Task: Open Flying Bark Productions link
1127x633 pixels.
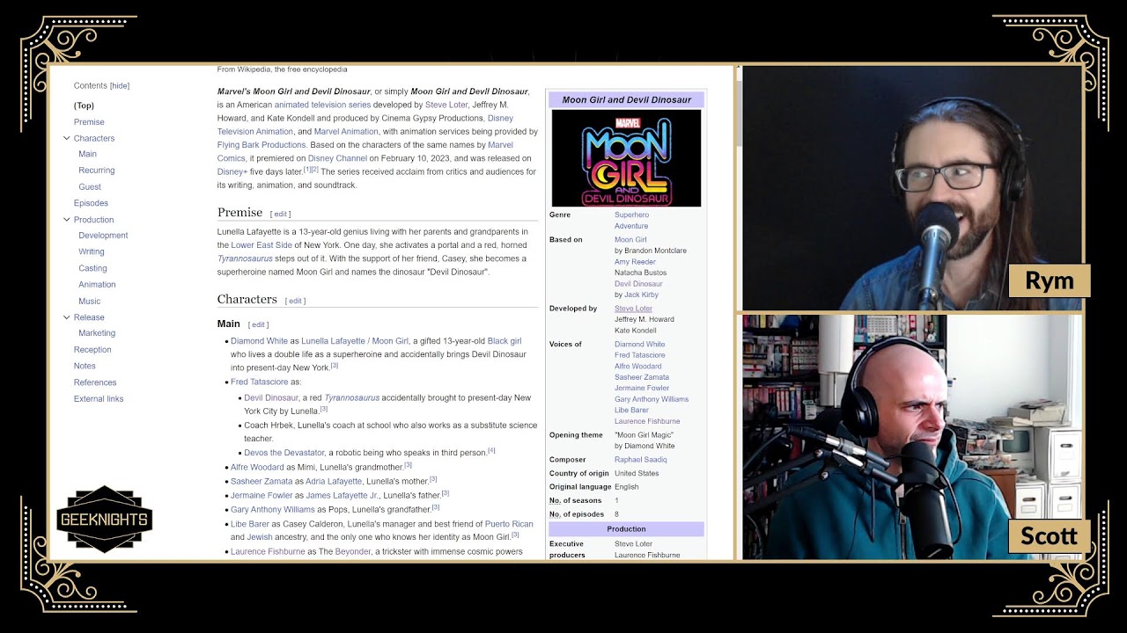Action: pos(261,145)
